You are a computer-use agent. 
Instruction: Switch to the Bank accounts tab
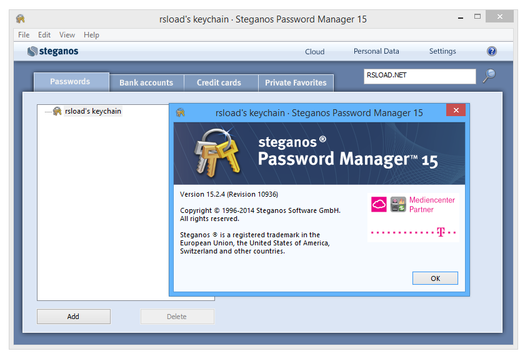point(146,83)
